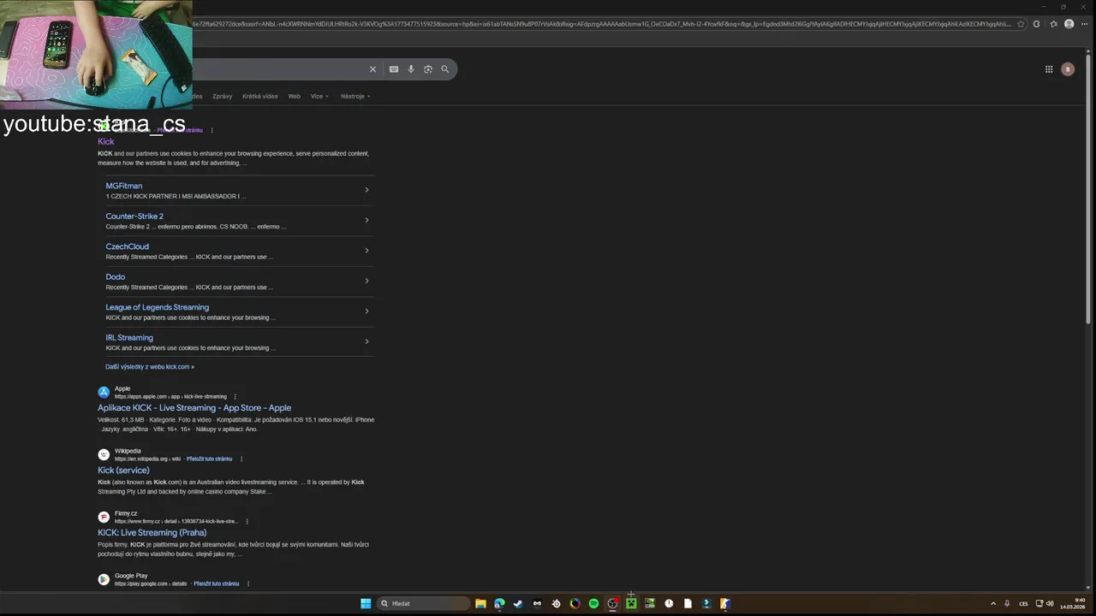Open more options for Firmy.cz result
1096x616 pixels.
click(247, 521)
